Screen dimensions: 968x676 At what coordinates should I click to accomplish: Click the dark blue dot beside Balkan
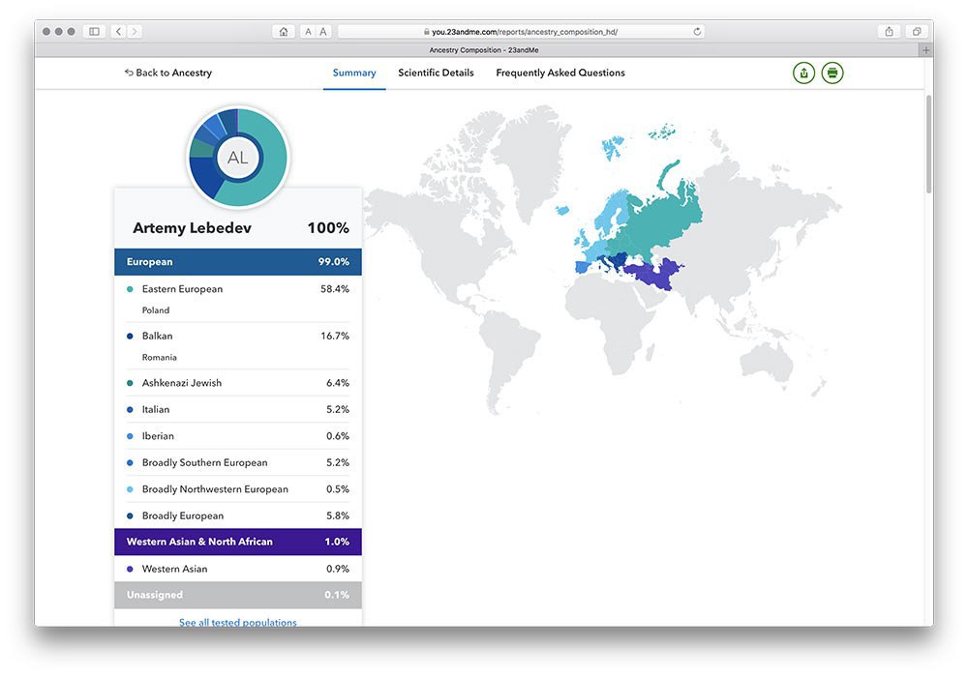click(130, 337)
